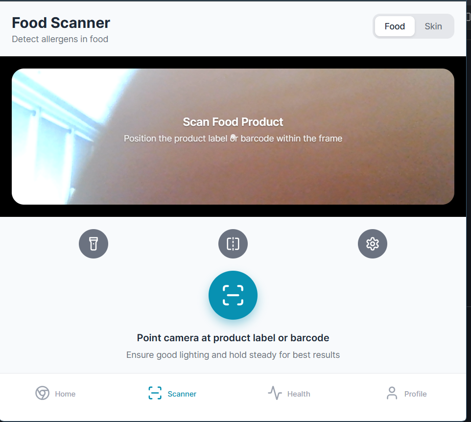Click the Profile person icon

[392, 393]
